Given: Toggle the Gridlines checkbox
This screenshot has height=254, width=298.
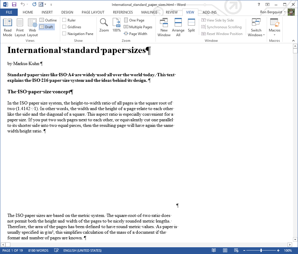Looking at the screenshot, I should [x=64, y=27].
